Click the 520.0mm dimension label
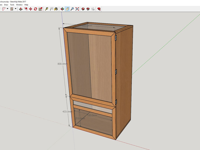Screen dimensions: 200x150 coord(92,115)
